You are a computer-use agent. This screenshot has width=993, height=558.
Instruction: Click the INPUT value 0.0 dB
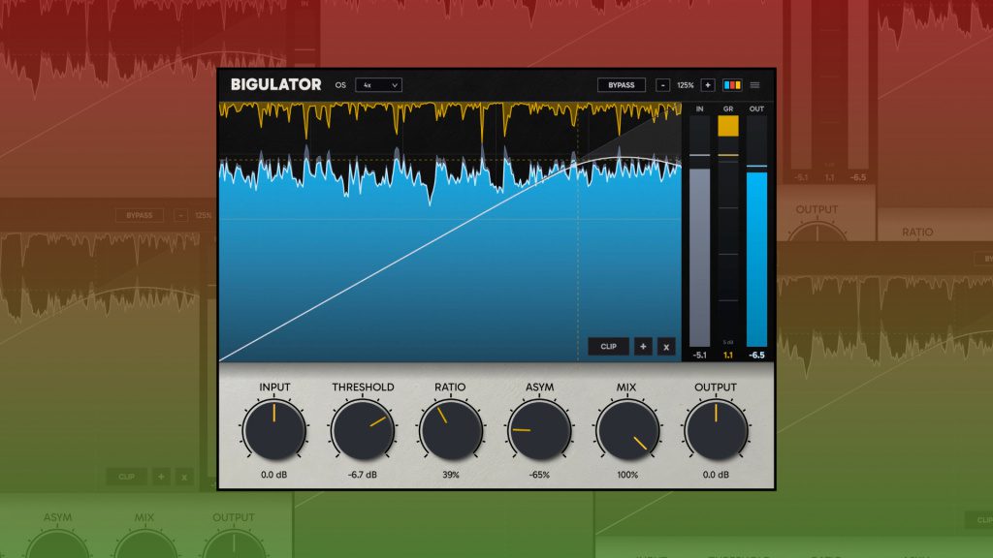[274, 475]
